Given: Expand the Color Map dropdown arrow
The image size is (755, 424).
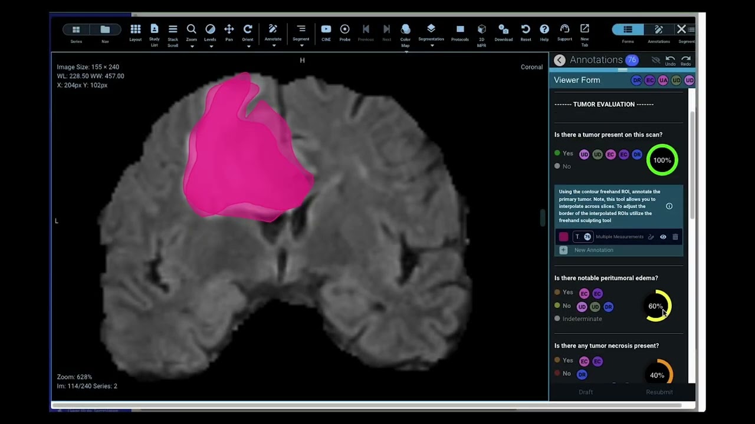Looking at the screenshot, I should (x=405, y=52).
